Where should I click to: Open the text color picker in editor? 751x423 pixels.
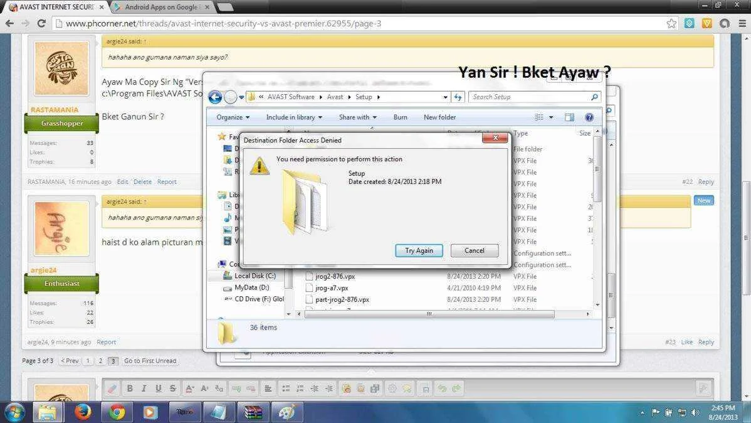click(190, 388)
